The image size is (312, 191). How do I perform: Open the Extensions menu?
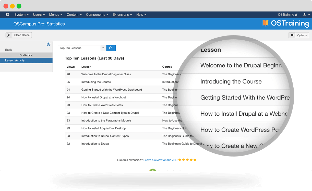[x=122, y=15]
